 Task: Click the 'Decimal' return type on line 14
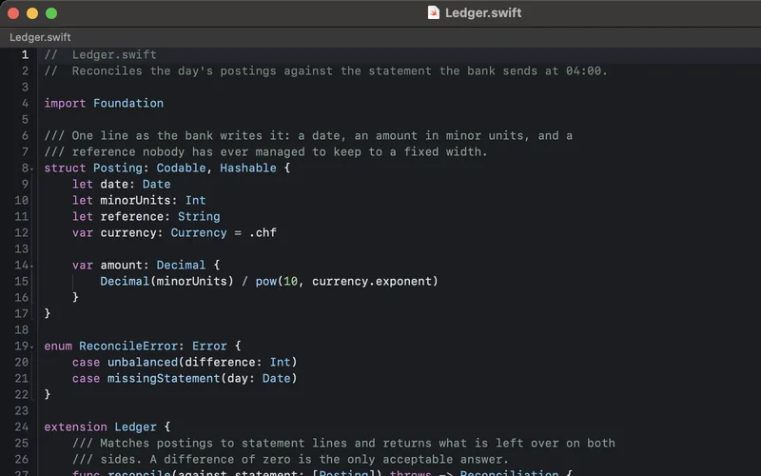pyautogui.click(x=181, y=266)
